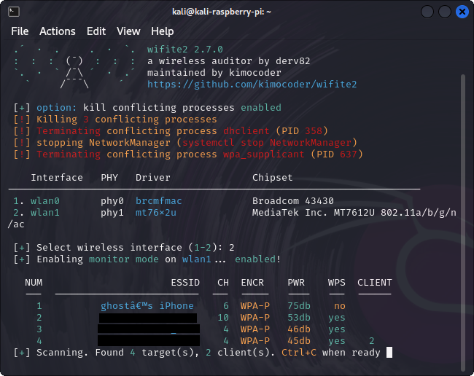Close the terminal window with blue X
The image size is (474, 376).
[462, 12]
